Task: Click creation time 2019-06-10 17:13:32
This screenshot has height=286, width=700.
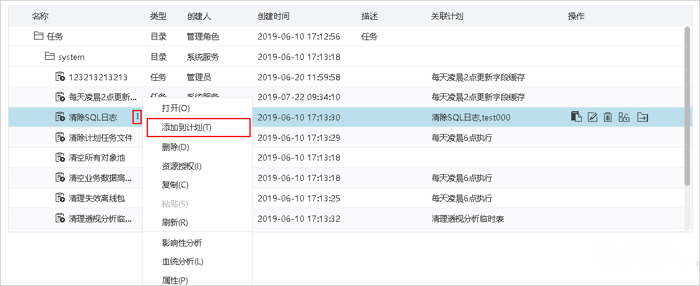Action: coord(299,219)
